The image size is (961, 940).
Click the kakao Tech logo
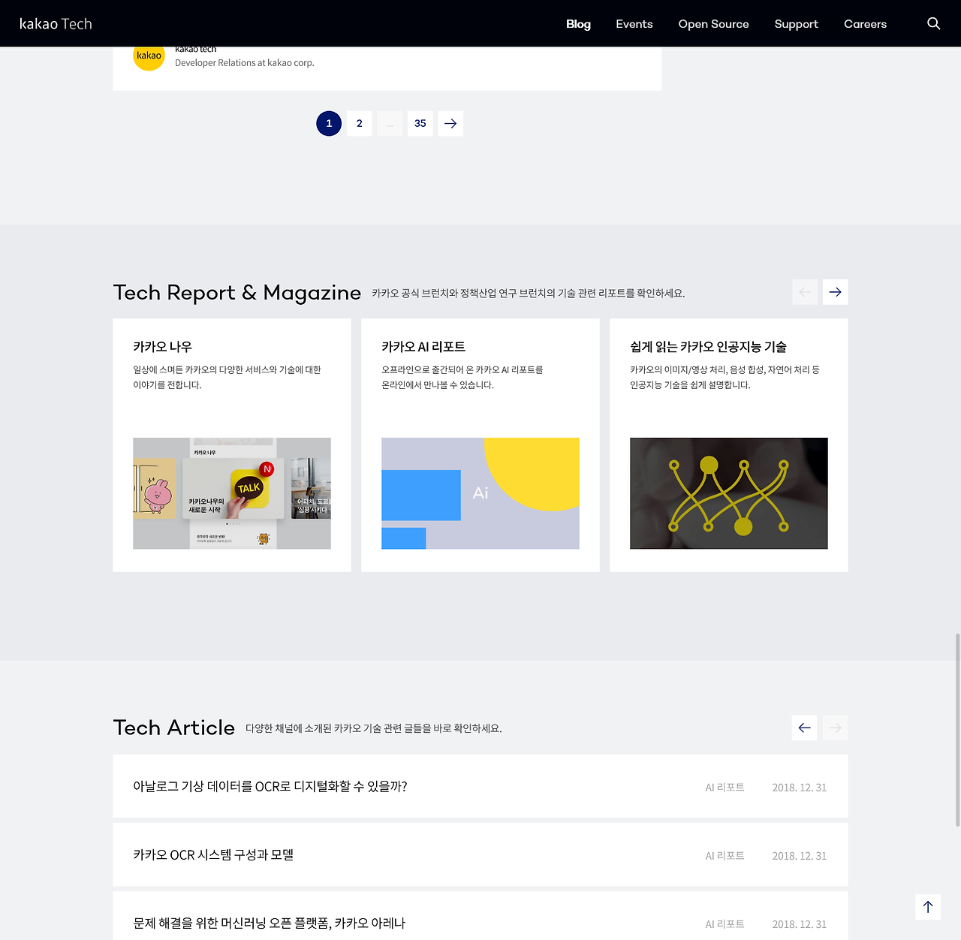pos(56,23)
